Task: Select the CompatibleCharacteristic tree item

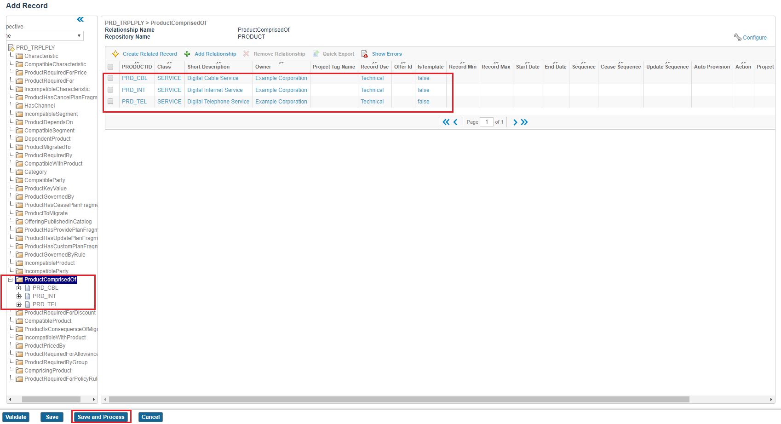Action: [x=55, y=64]
